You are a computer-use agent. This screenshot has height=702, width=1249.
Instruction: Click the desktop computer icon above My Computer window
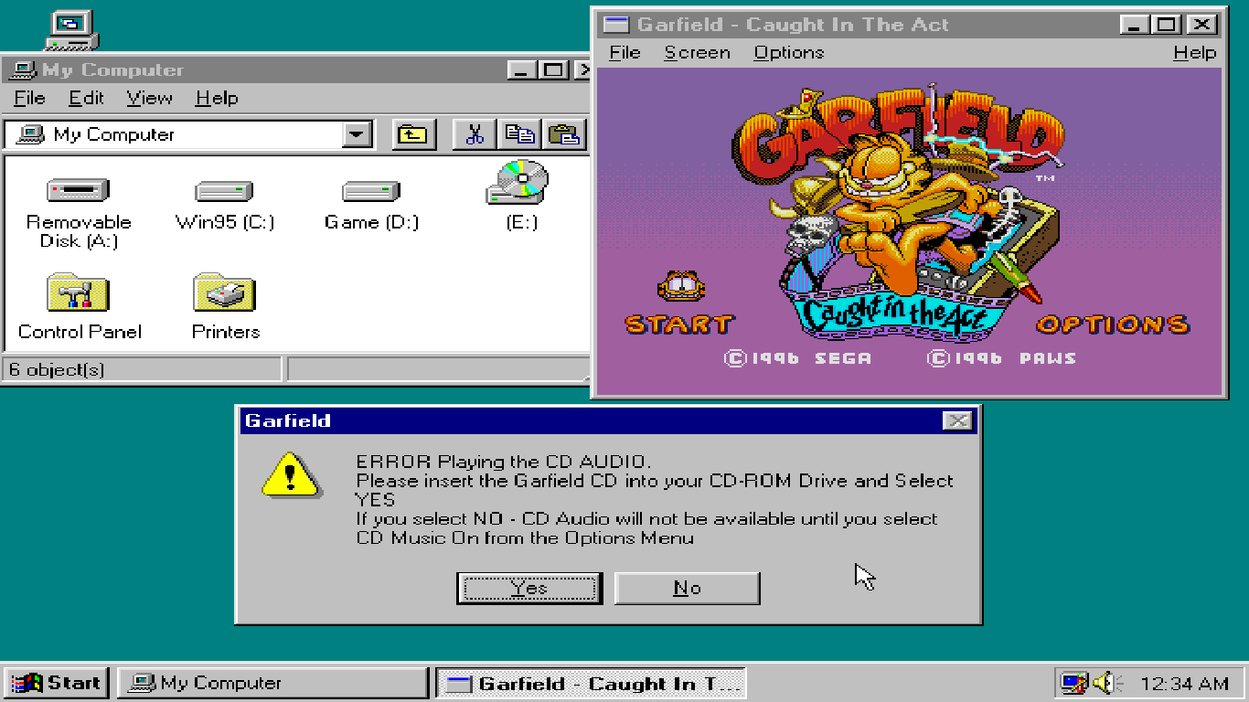click(71, 29)
